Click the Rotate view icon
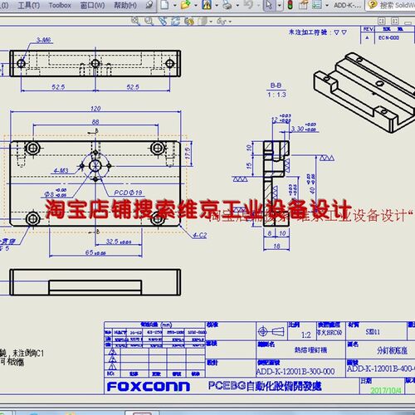The height and width of the screenshot is (415, 415). coord(176,21)
